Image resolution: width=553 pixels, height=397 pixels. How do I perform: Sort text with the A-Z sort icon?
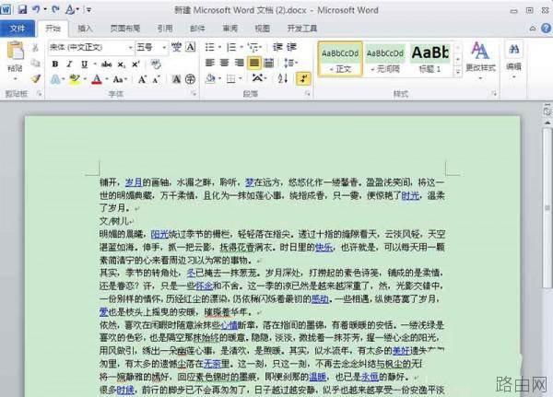click(283, 78)
